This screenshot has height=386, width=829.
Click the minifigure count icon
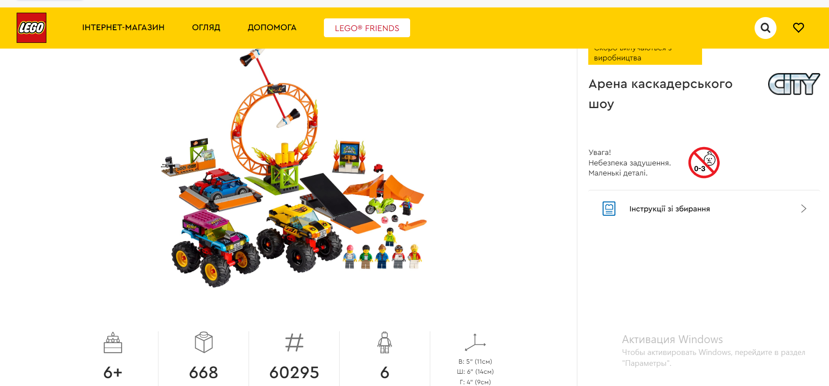pyautogui.click(x=385, y=342)
